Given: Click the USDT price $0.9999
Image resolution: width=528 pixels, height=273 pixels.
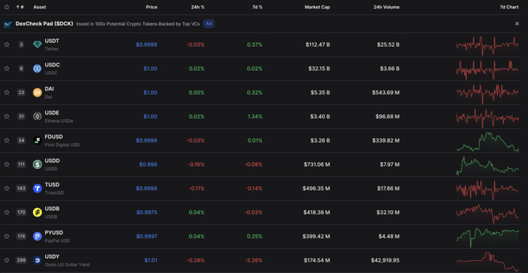Looking at the screenshot, I should 146,44.
